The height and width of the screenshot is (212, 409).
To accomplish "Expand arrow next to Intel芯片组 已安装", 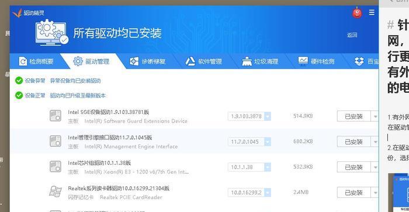I will pyautogui.click(x=375, y=167).
